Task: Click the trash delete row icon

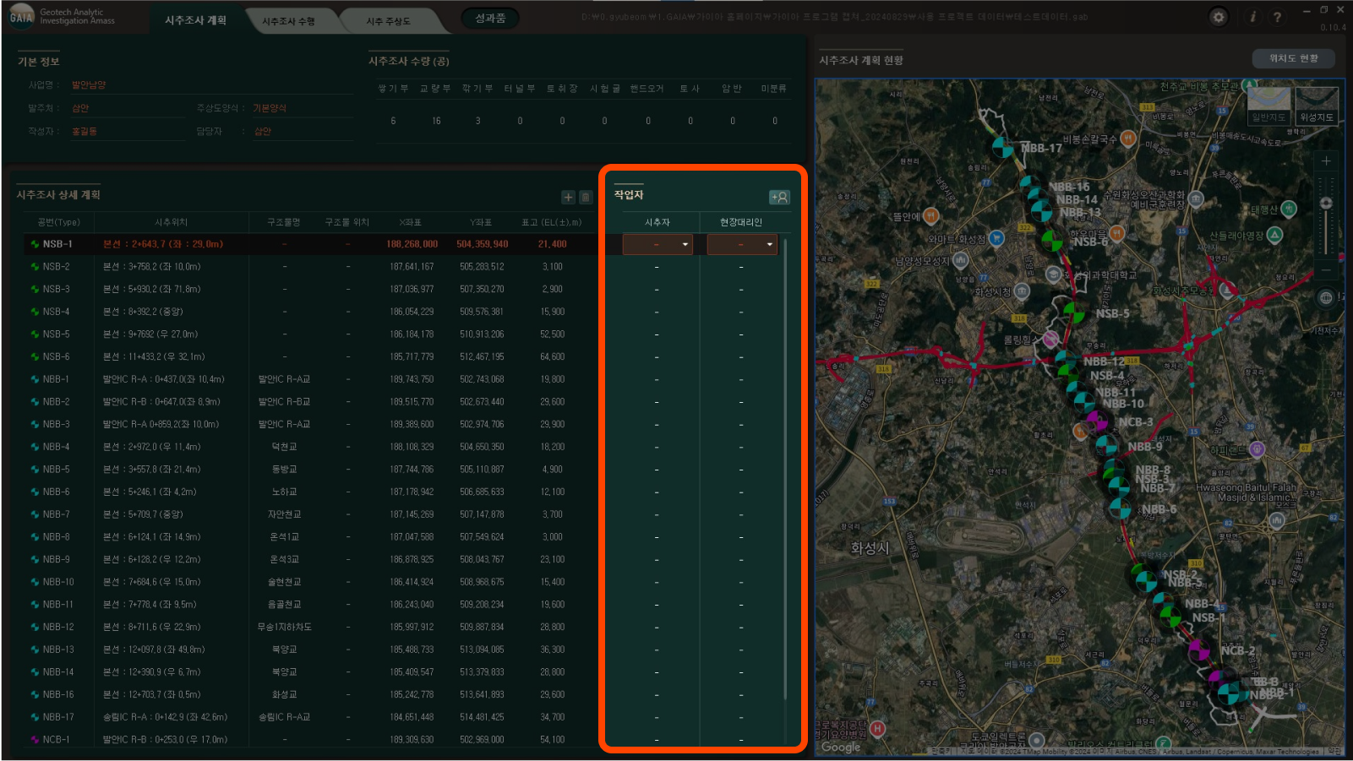Action: click(x=586, y=197)
